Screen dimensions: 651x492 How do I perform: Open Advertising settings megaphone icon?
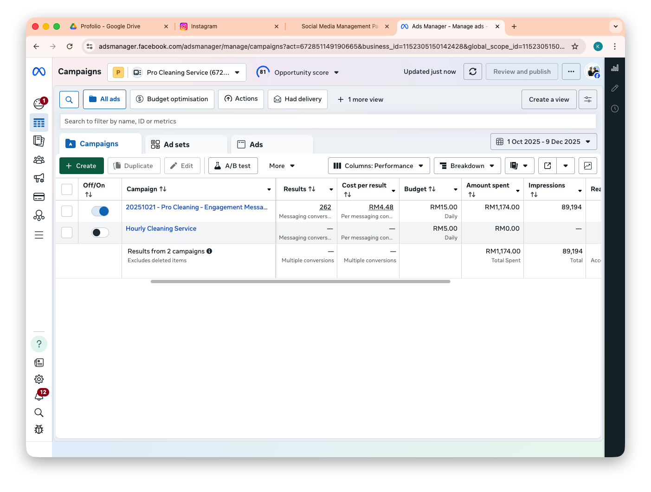(39, 178)
